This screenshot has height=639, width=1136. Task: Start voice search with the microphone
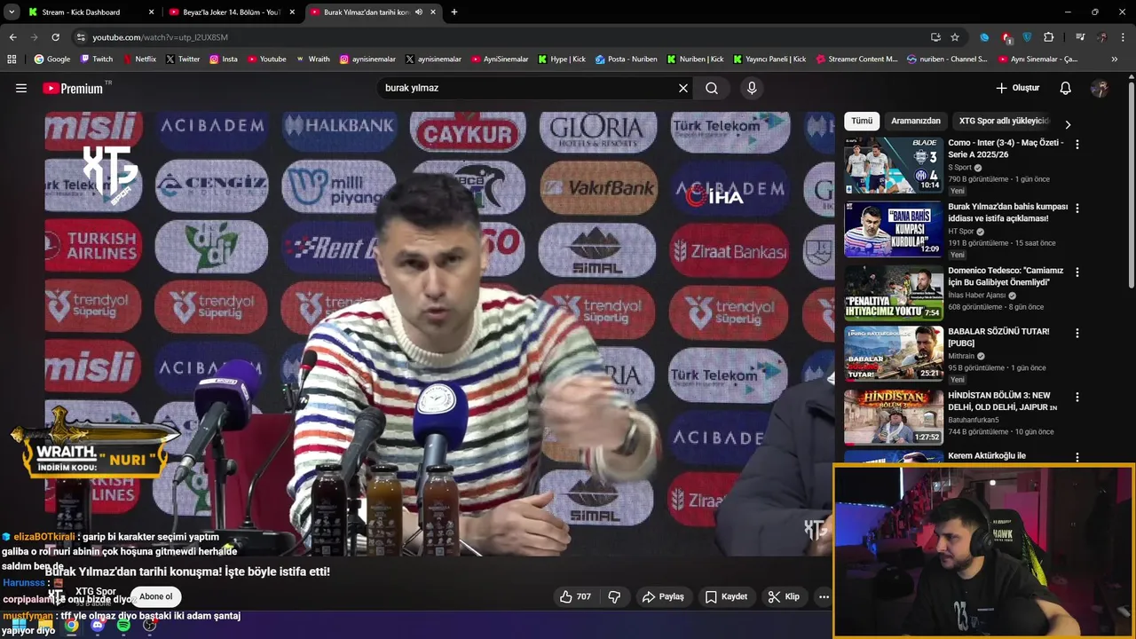tap(752, 88)
